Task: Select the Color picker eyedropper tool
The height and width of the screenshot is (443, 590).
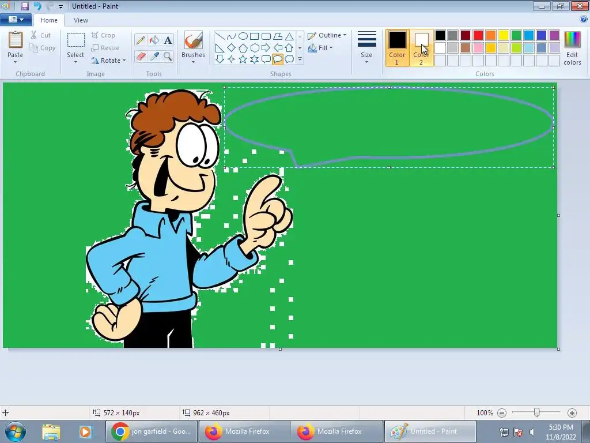Action: (154, 57)
